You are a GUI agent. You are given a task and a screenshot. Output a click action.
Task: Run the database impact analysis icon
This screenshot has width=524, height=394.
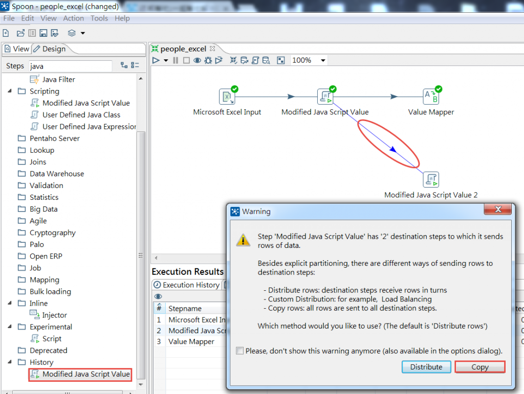(244, 60)
